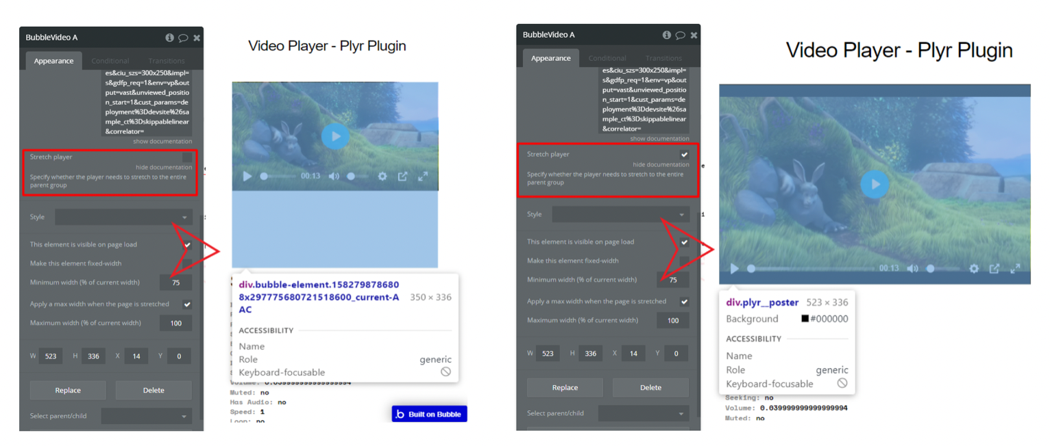Click seek progress slider on small video player
1050x446 pixels.
coord(280,176)
